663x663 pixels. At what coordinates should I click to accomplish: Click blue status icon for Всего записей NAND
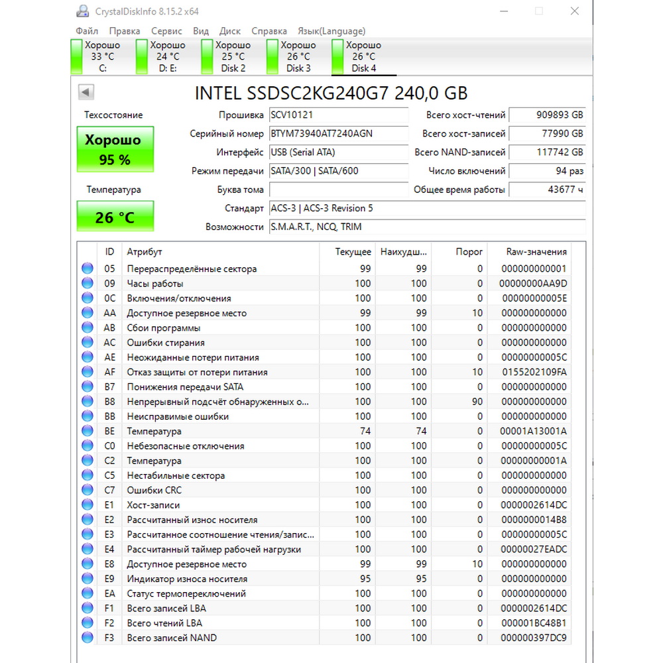(x=88, y=638)
